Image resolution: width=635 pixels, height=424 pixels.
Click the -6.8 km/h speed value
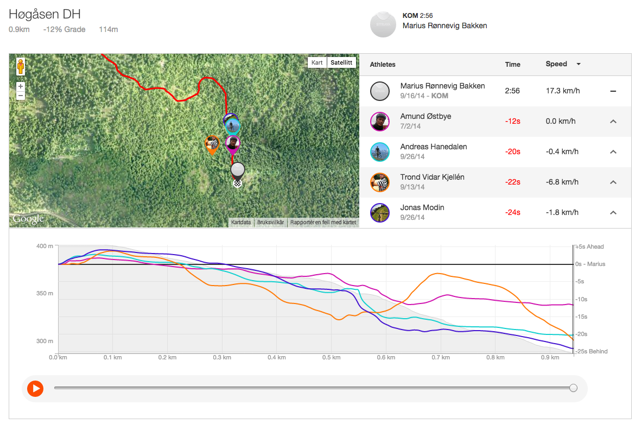(x=562, y=182)
